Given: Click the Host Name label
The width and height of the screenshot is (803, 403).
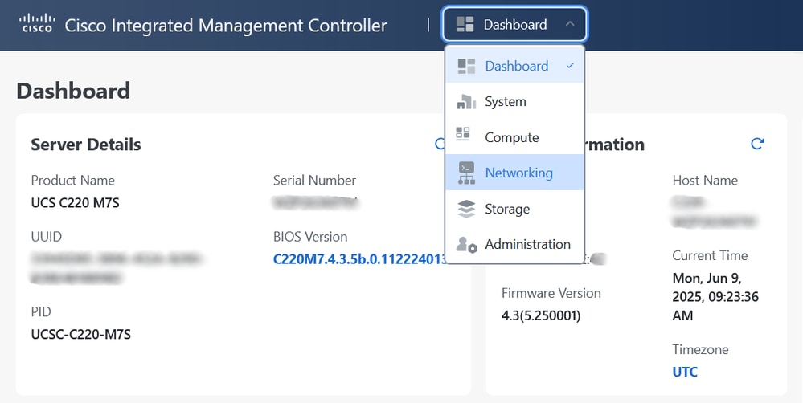Looking at the screenshot, I should (705, 180).
